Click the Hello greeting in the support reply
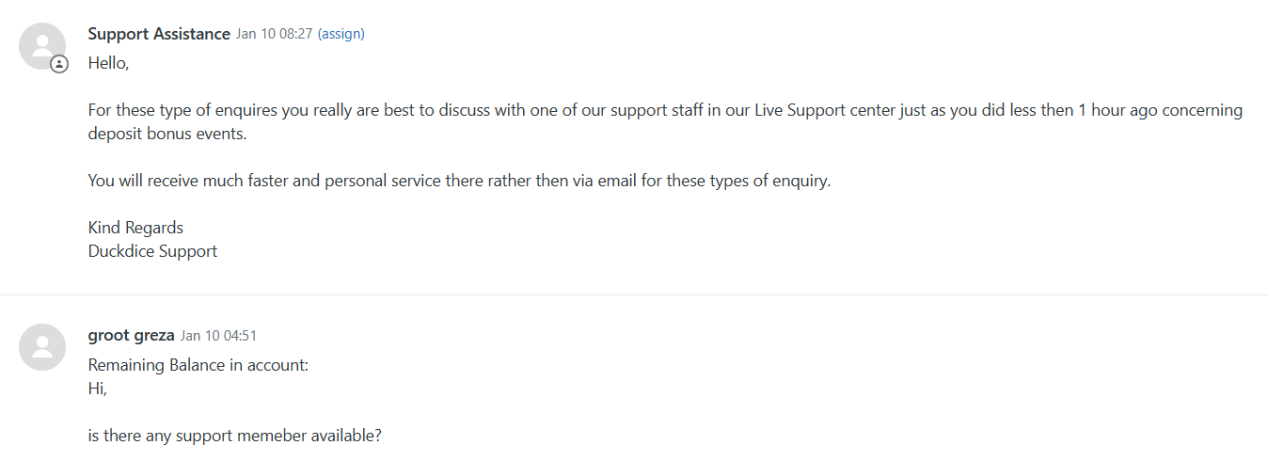1268x461 pixels. pyautogui.click(x=108, y=63)
